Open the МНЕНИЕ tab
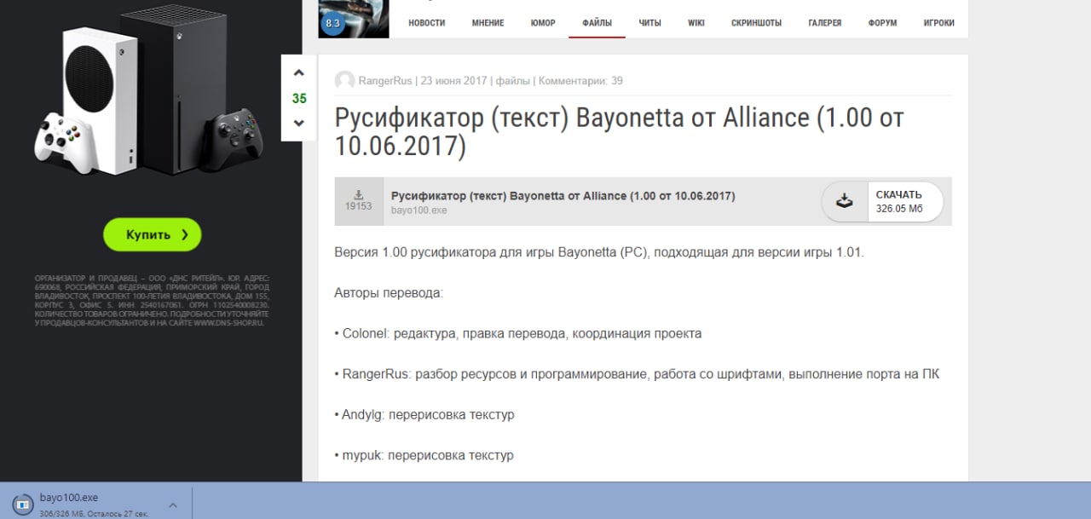 [488, 23]
